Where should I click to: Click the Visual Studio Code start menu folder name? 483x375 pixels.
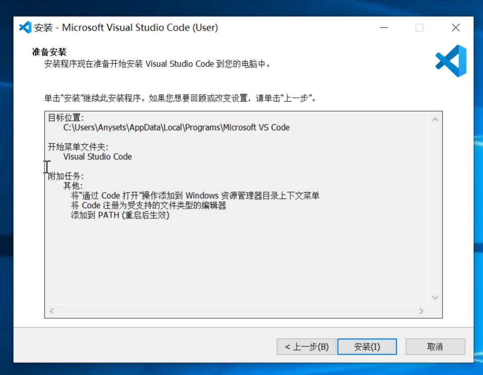pyautogui.click(x=98, y=157)
